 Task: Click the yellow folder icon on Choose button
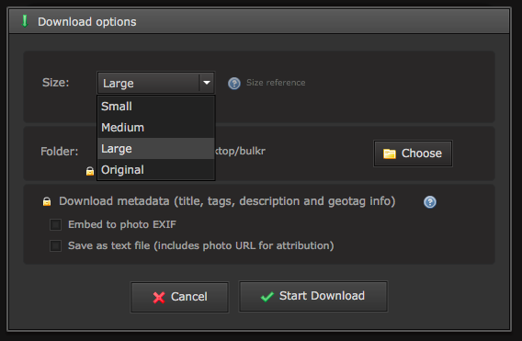[389, 153]
